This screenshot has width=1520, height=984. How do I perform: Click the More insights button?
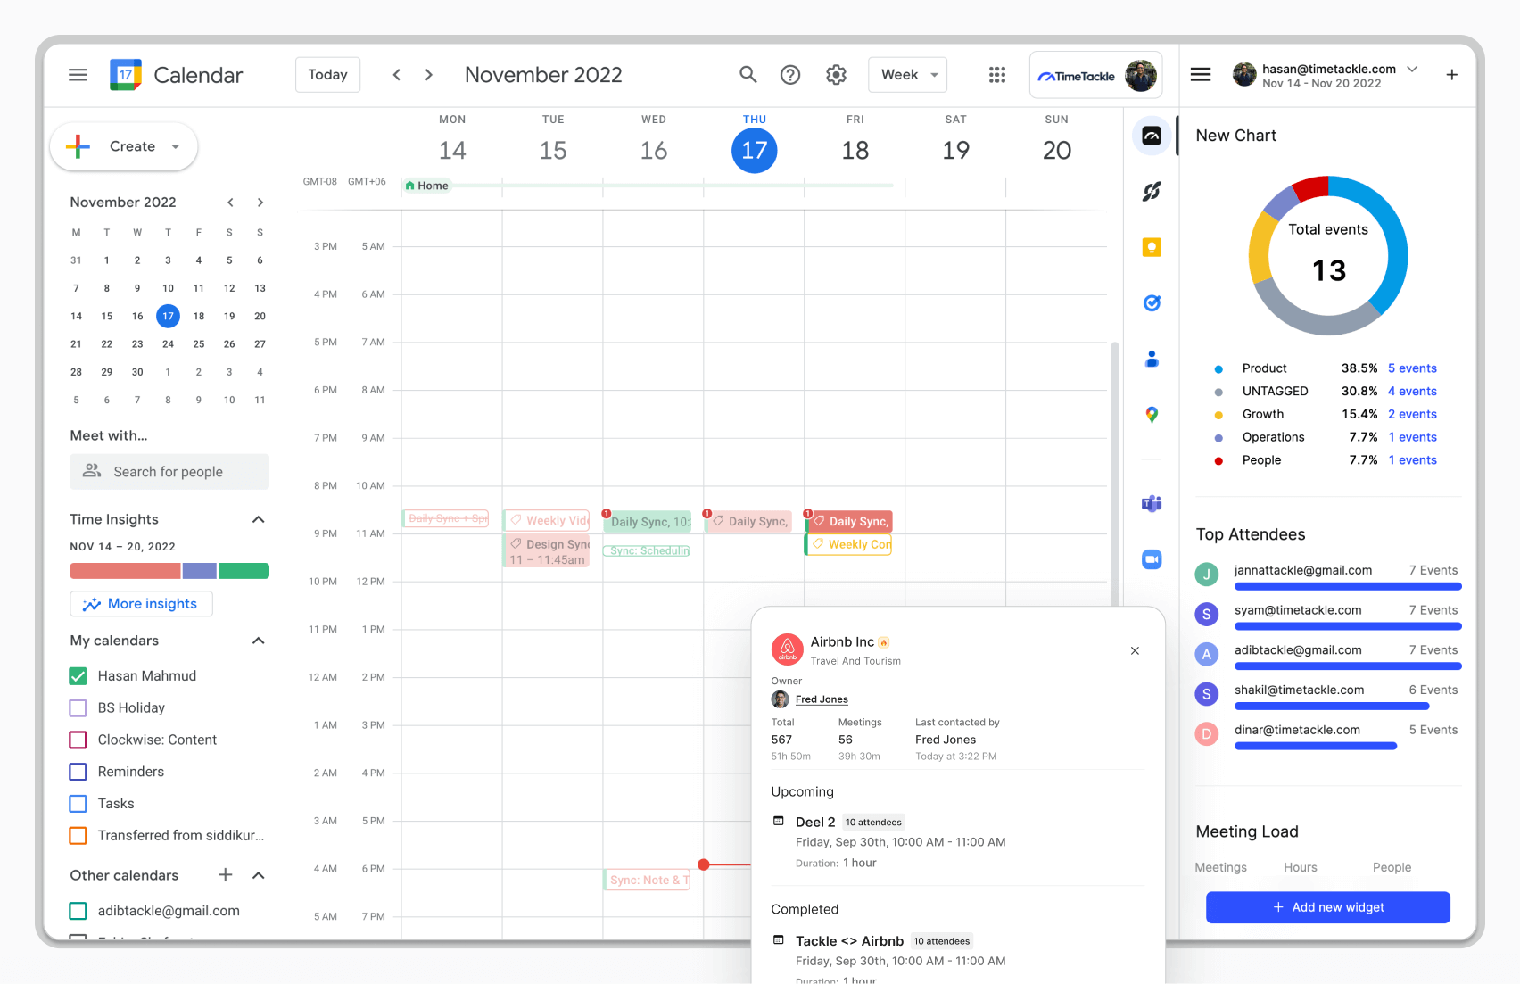click(x=141, y=604)
